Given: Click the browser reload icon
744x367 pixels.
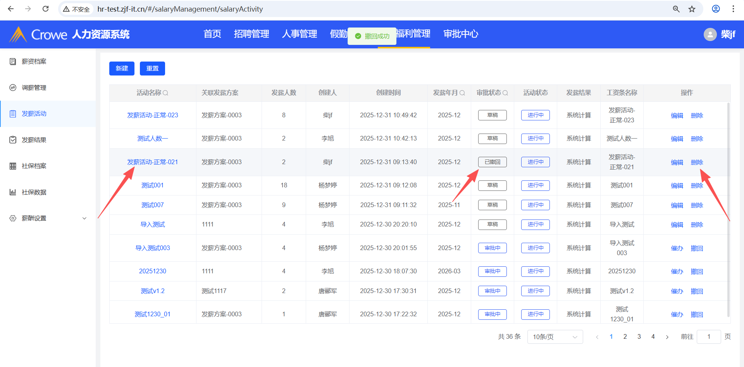Looking at the screenshot, I should [45, 9].
